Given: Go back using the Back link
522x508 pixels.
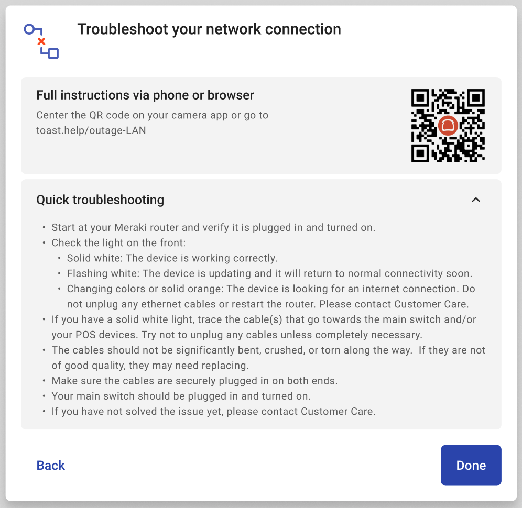Looking at the screenshot, I should click(51, 465).
